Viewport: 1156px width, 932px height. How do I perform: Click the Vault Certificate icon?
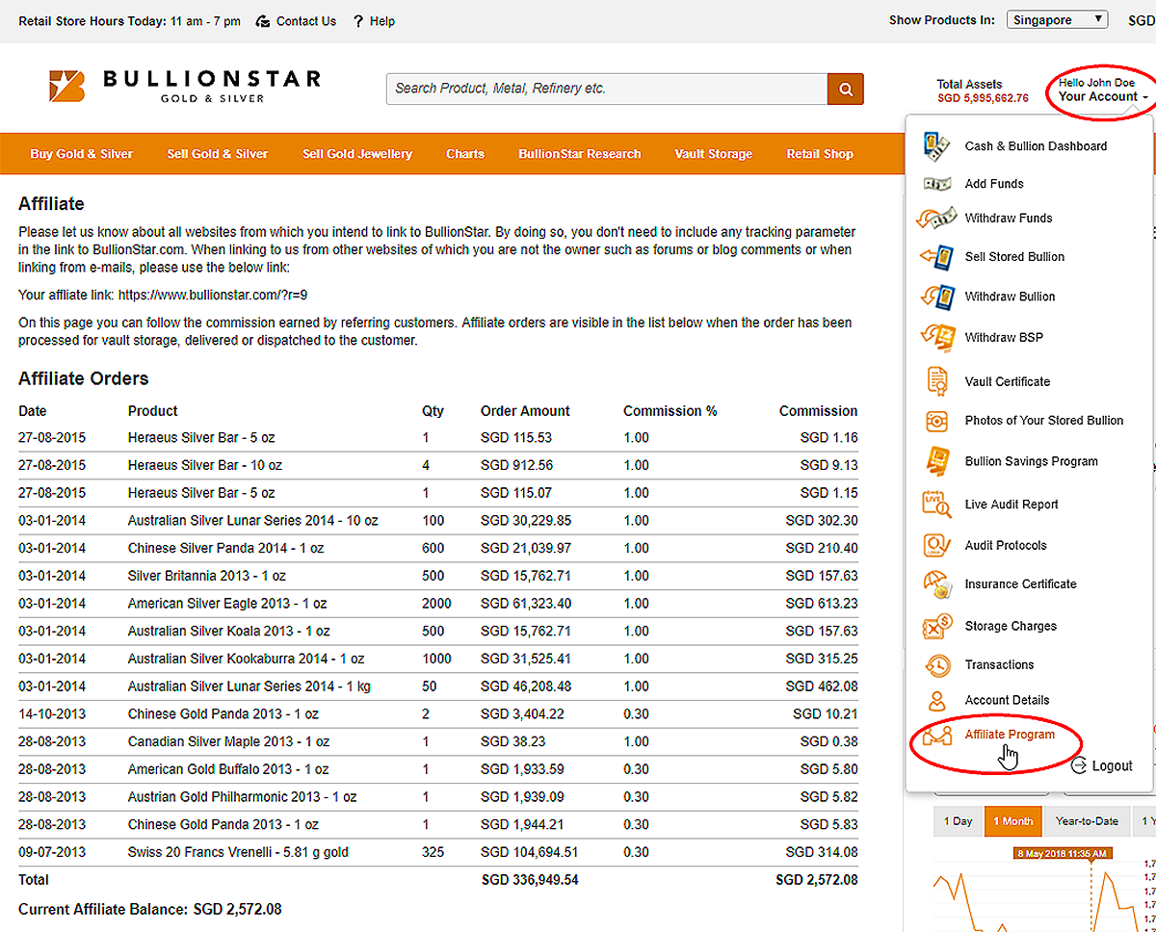(936, 380)
